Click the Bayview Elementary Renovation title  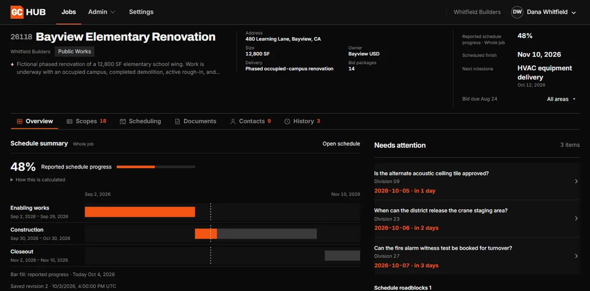point(125,37)
